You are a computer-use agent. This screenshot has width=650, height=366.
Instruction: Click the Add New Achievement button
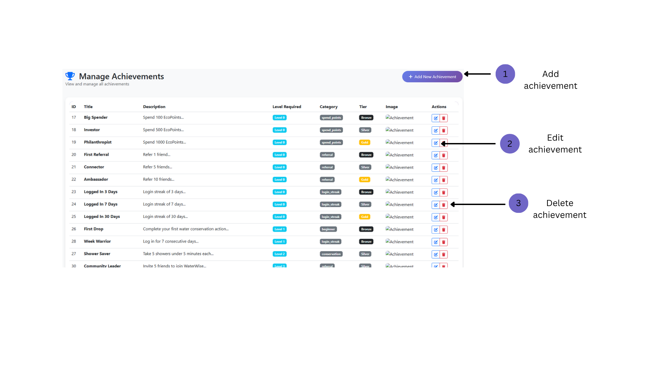(x=432, y=77)
